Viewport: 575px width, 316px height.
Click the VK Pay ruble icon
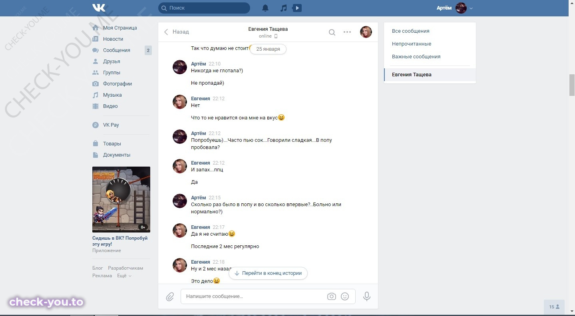[96, 125]
